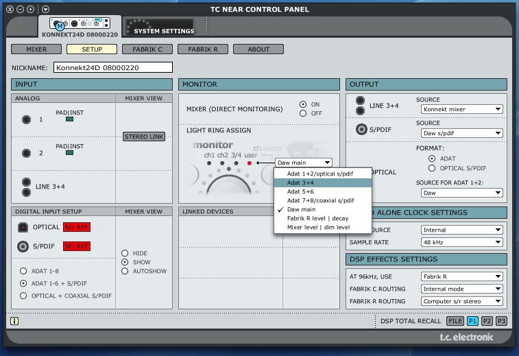This screenshot has height=356, width=519.
Task: Open the About tab
Action: point(258,49)
